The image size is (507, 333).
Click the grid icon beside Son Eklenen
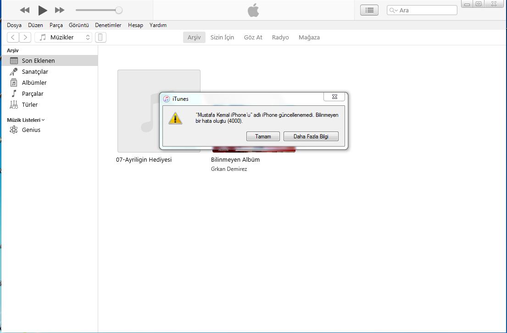coord(14,60)
